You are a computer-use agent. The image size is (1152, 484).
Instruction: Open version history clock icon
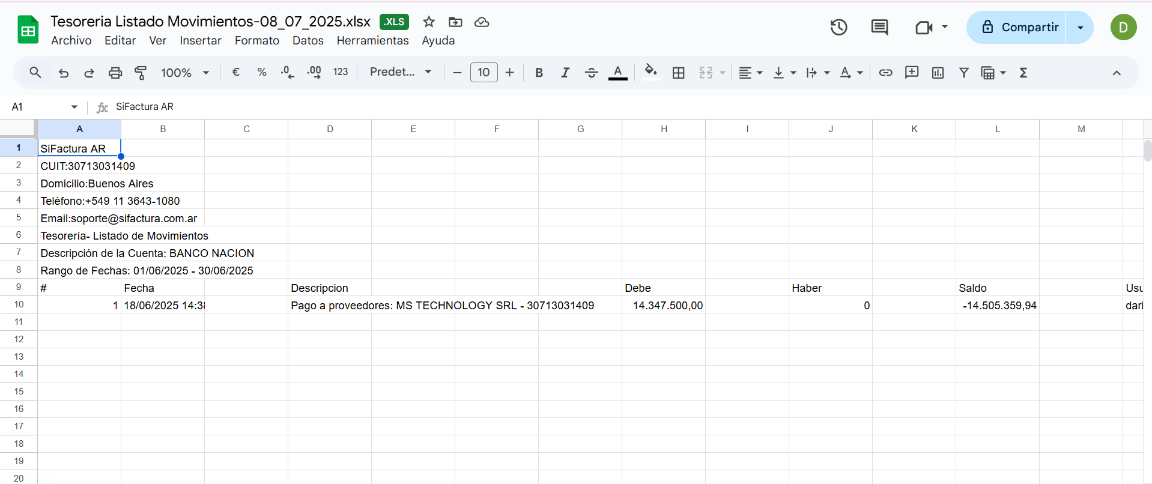(x=839, y=27)
